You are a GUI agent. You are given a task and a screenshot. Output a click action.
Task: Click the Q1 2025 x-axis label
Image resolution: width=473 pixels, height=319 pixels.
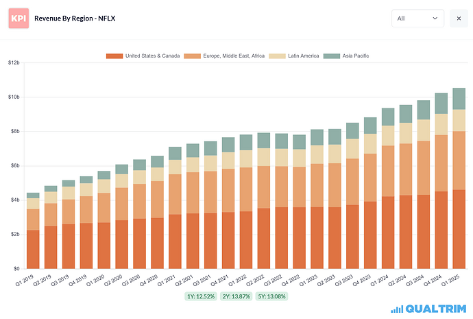pos(450,281)
